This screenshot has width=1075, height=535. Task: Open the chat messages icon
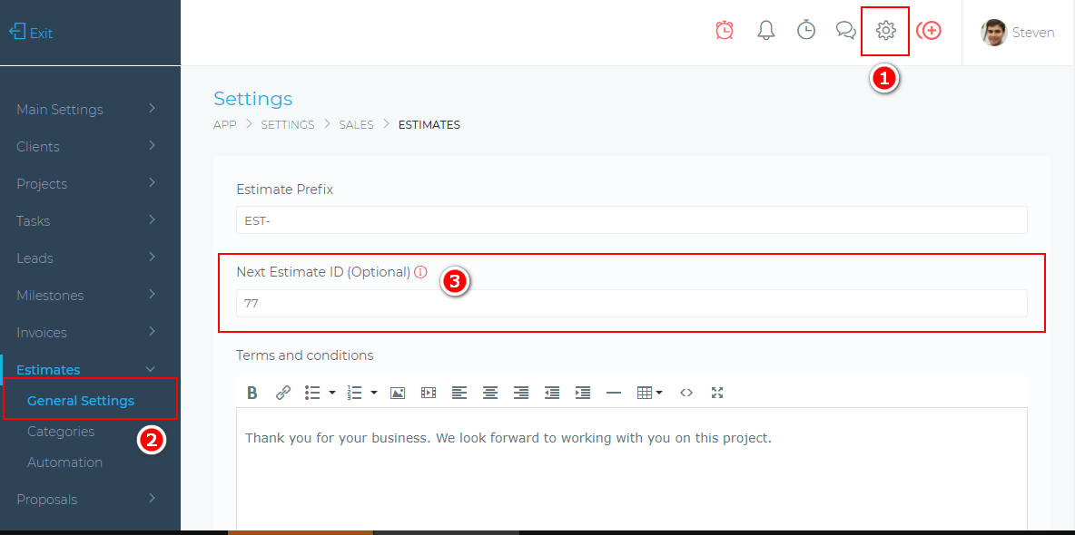pyautogui.click(x=846, y=30)
